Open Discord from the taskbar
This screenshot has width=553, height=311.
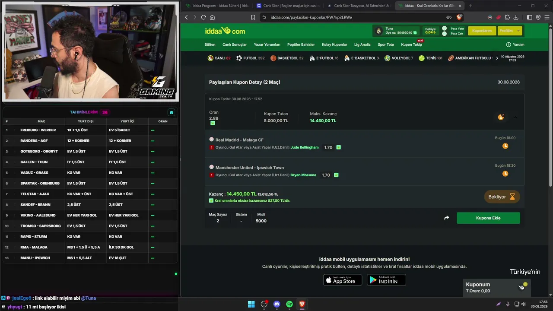[277, 304]
